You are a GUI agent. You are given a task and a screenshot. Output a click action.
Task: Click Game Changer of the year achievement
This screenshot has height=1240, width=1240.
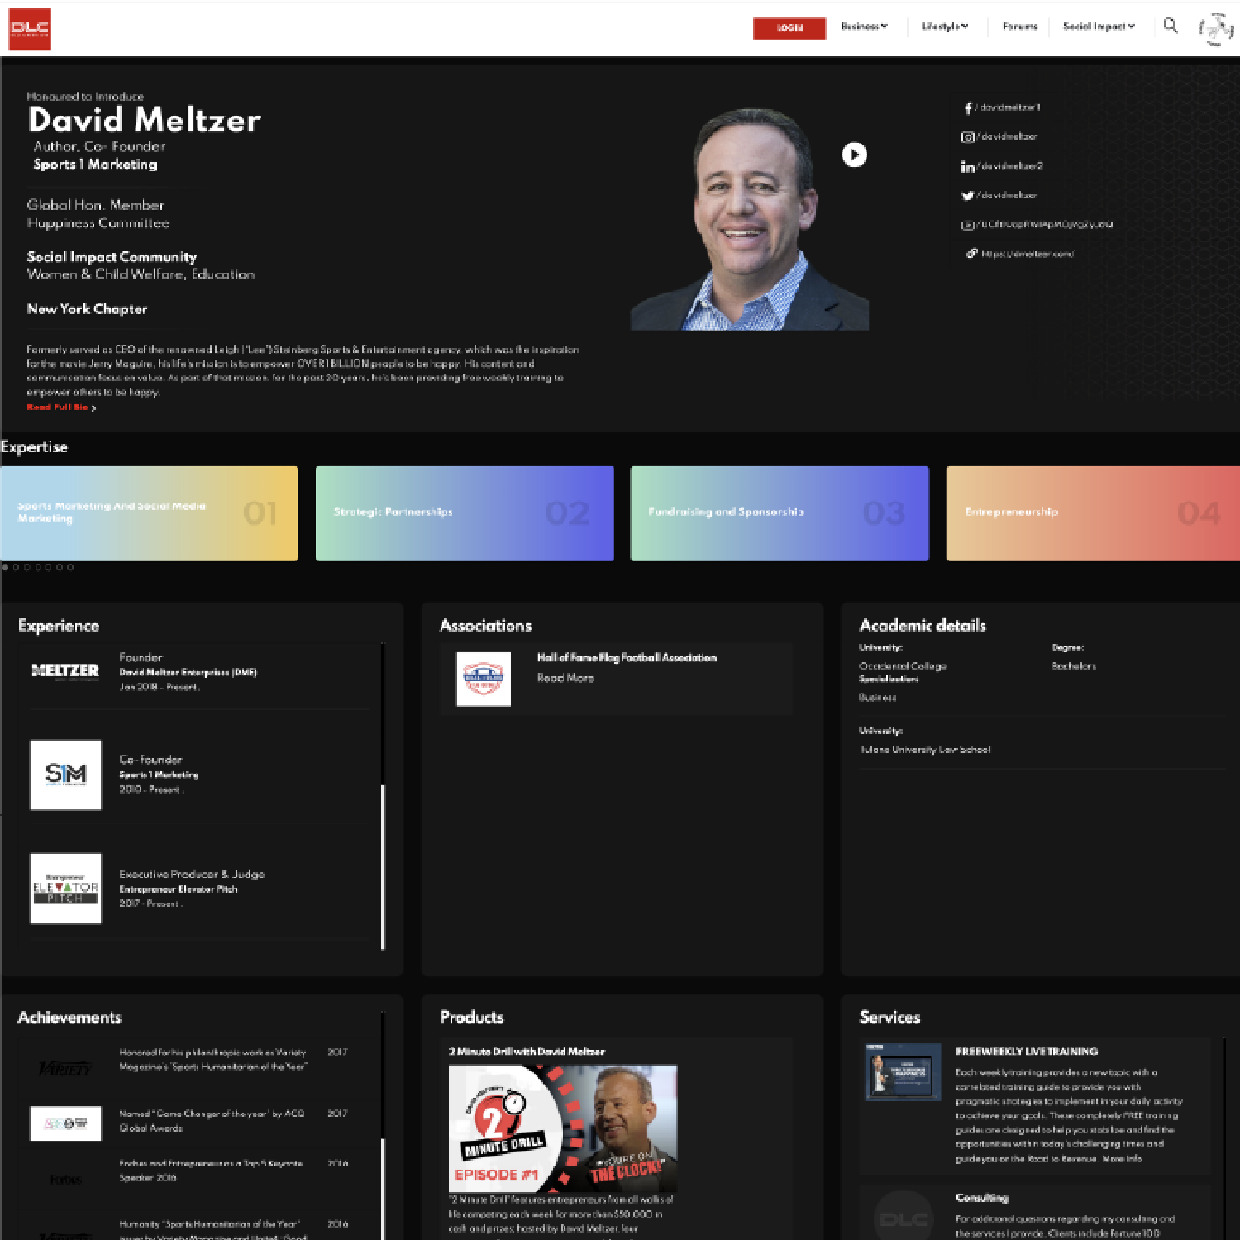click(212, 1121)
